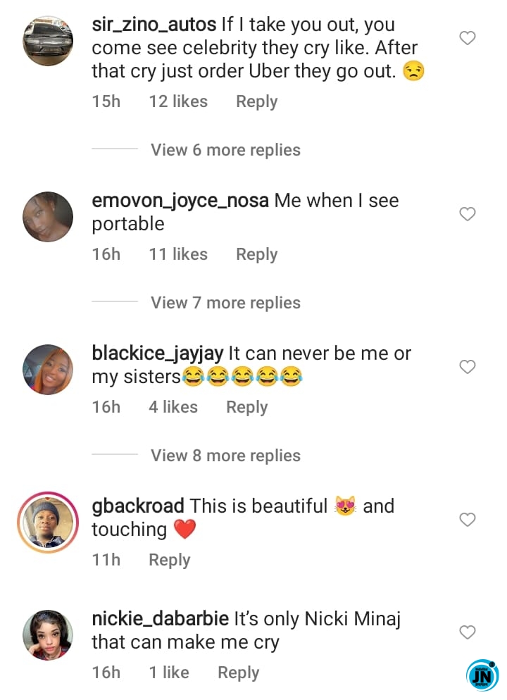This screenshot has height=700, width=507.
Task: Show 11 likes on emovon_joyce_nosa's comment
Action: [178, 254]
